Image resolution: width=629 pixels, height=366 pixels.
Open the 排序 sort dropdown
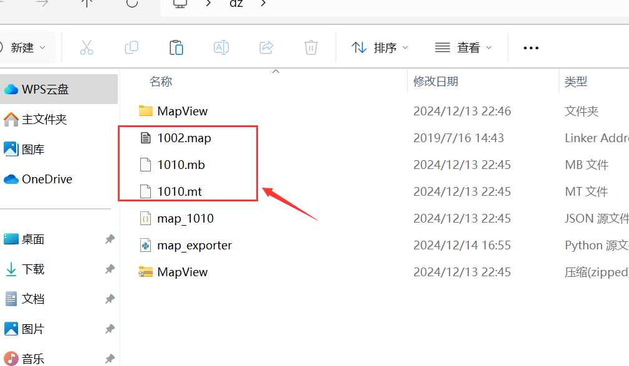(380, 48)
